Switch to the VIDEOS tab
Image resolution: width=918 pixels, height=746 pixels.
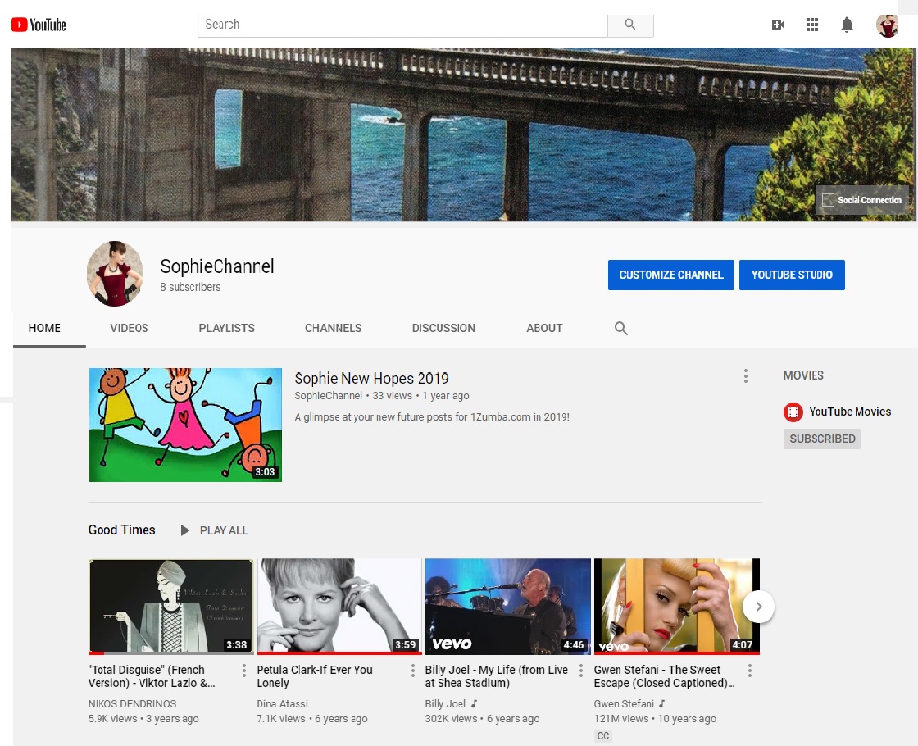pos(129,328)
